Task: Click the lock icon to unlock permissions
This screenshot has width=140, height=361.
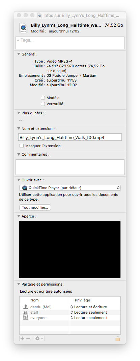Action: [x=117, y=339]
